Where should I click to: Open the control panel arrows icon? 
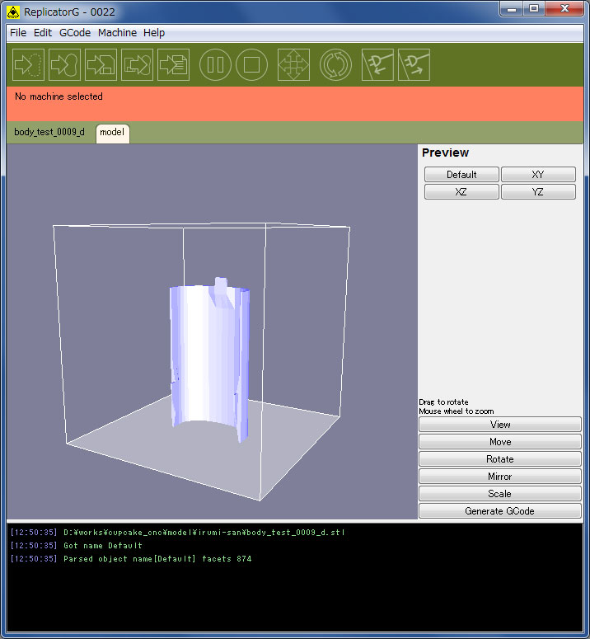click(x=293, y=65)
